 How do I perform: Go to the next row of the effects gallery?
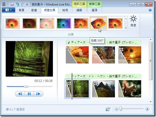(x=126, y=23)
